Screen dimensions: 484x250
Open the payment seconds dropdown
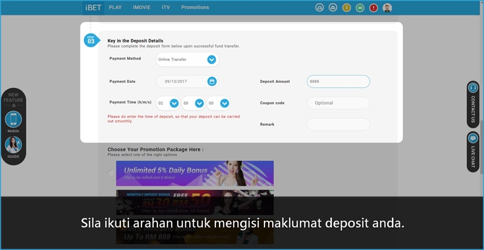(x=218, y=104)
